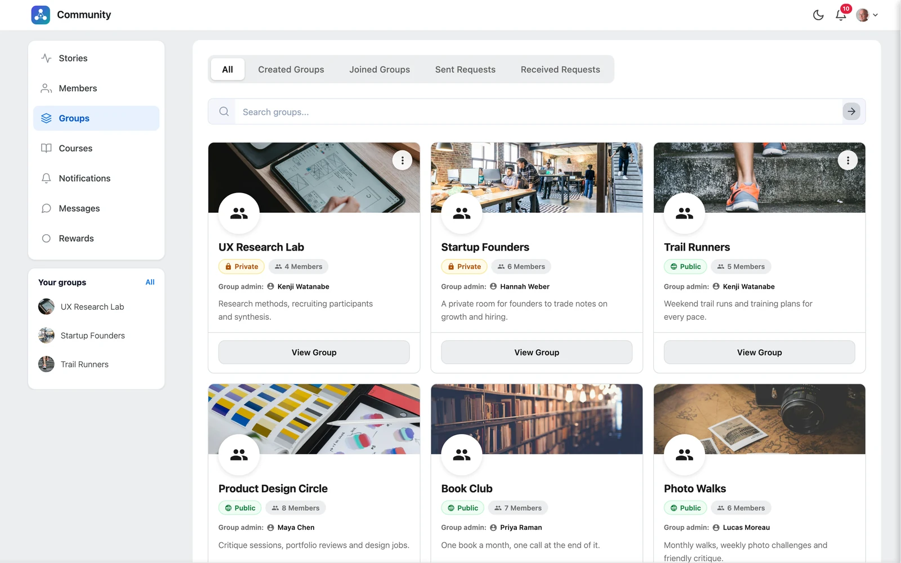Click the Trail Runners group avatar icon
This screenshot has width=901, height=563.
pyautogui.click(x=684, y=213)
